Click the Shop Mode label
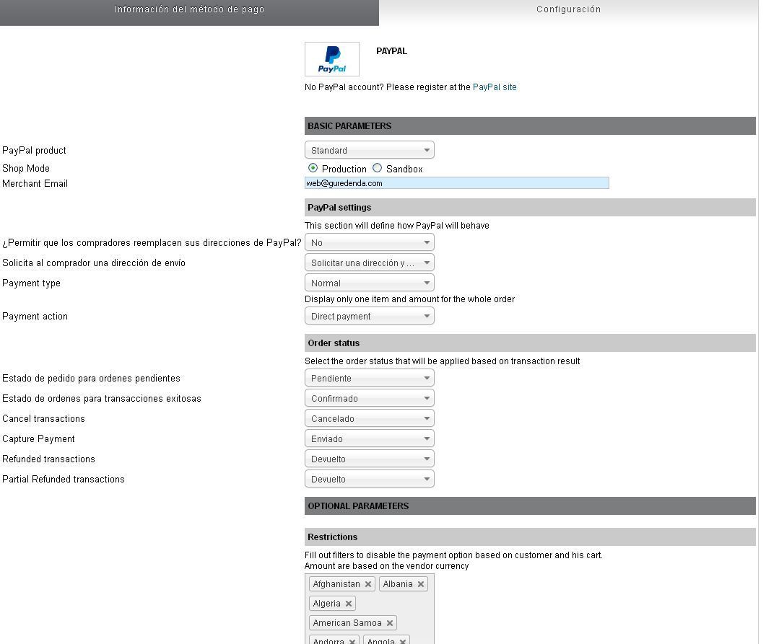 tap(26, 168)
